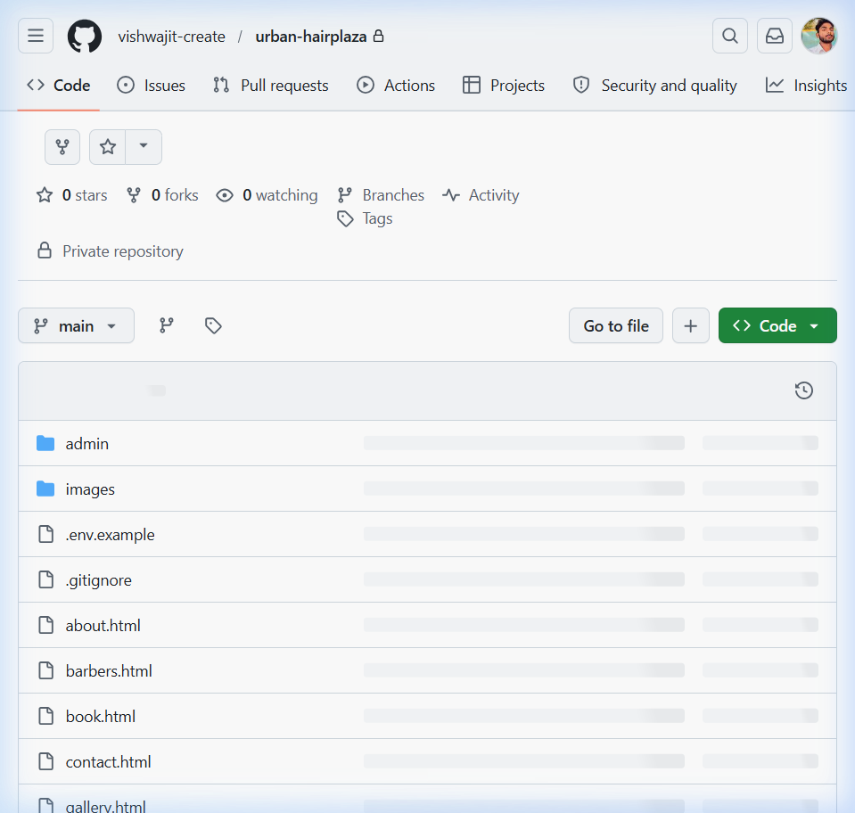Open the notifications inbox
The width and height of the screenshot is (855, 813).
click(774, 36)
